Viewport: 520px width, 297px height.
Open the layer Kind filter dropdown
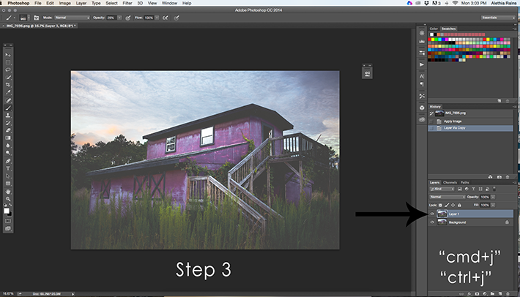click(x=442, y=189)
